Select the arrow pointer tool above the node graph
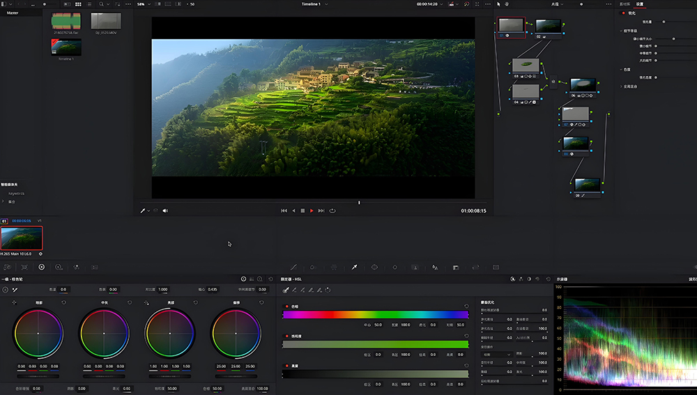Viewport: 697px width, 395px height. point(498,4)
